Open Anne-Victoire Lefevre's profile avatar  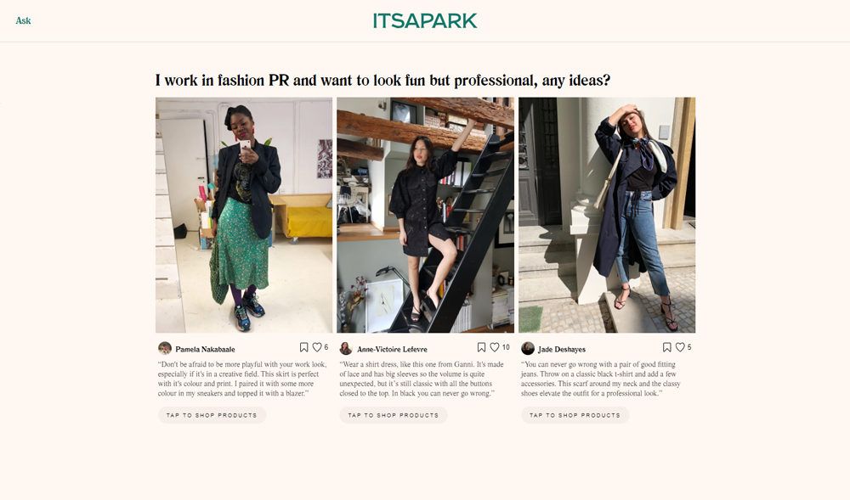(346, 348)
